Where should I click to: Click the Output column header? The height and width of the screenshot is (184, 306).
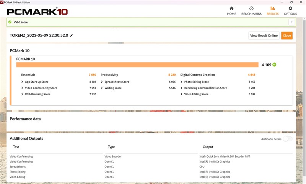[x=208, y=147]
